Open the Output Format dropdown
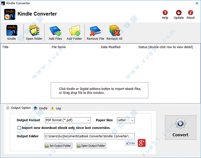Viewport: 201px width, 158px height. click(68, 120)
